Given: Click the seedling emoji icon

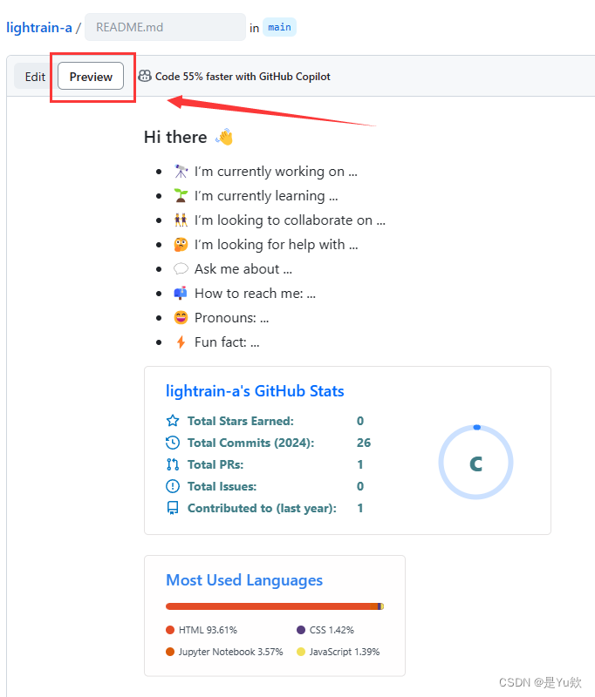Looking at the screenshot, I should pos(181,195).
